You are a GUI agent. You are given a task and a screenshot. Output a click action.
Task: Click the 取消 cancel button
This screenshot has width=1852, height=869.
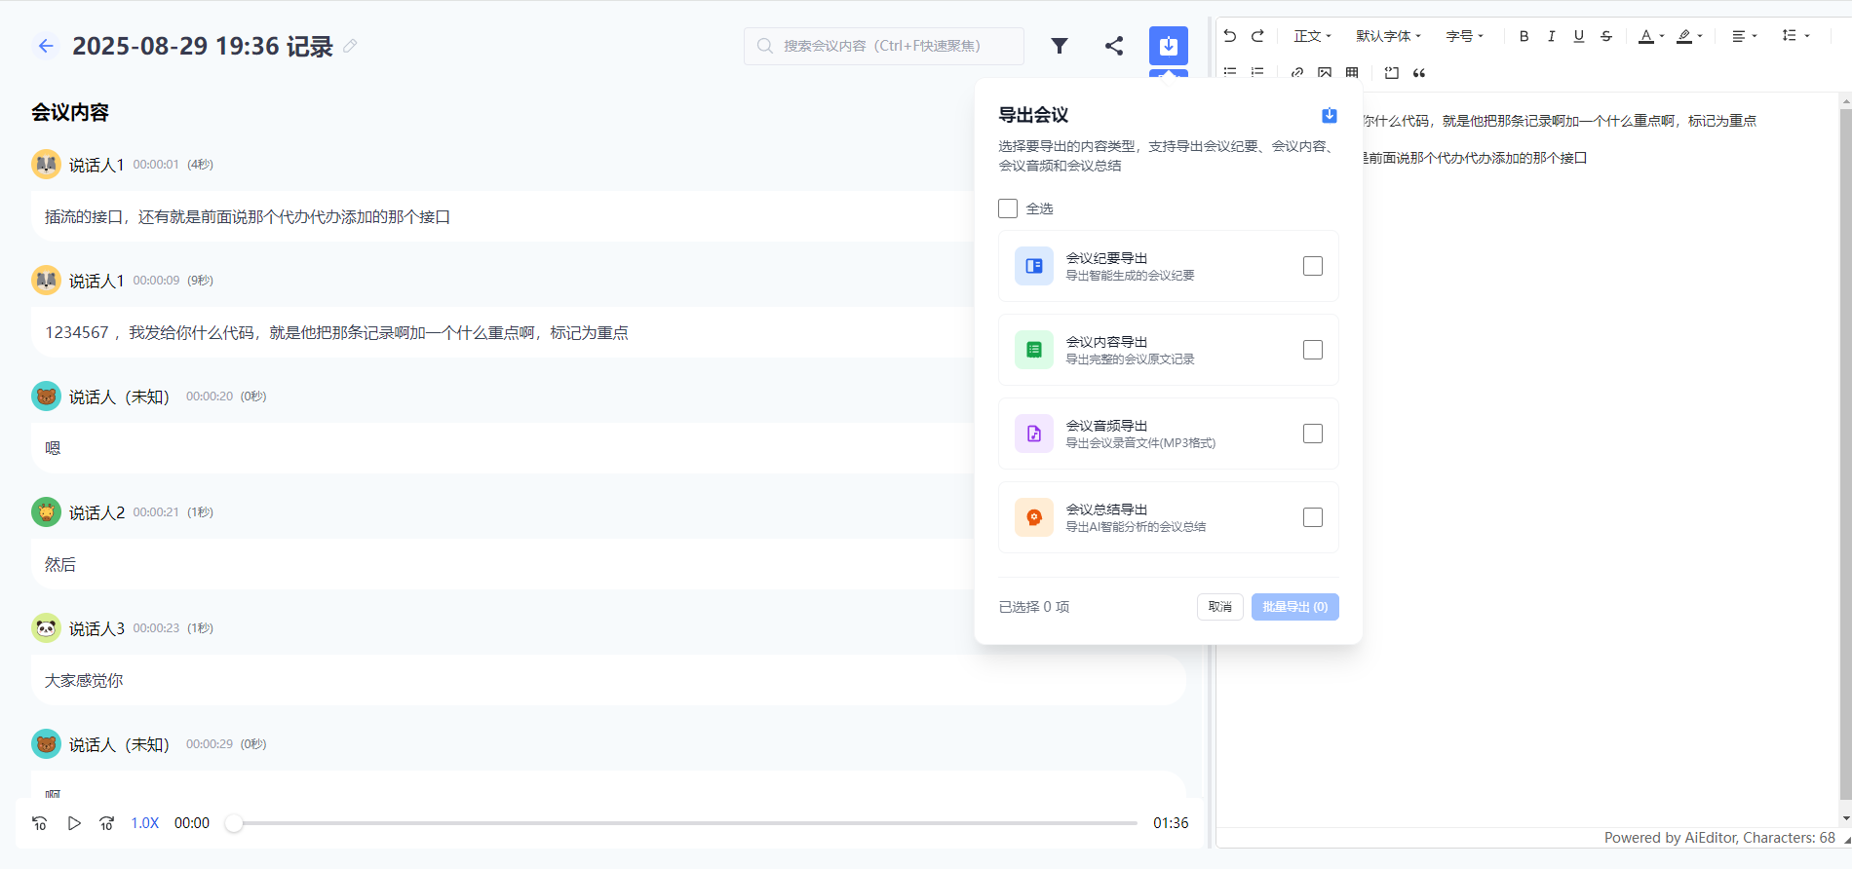pyautogui.click(x=1219, y=607)
